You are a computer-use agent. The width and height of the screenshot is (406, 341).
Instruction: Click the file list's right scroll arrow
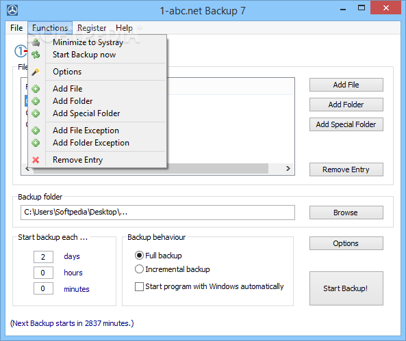[288, 169]
